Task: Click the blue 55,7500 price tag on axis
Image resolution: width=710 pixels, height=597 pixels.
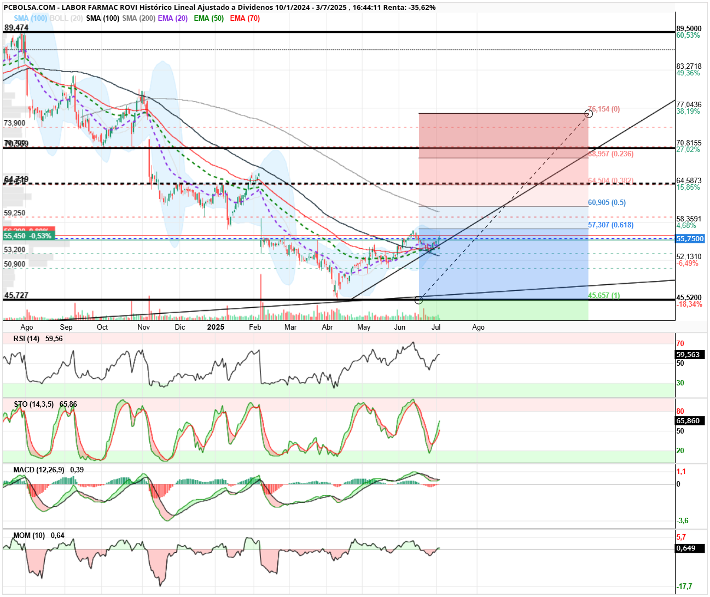Action: [690, 239]
